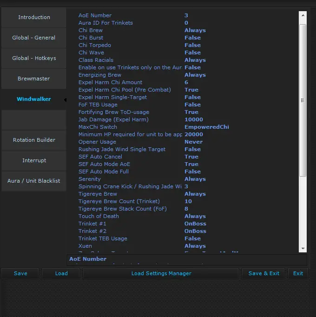The height and width of the screenshot is (317, 316).
Task: Select the MaxChi Switch label
Action: pyautogui.click(x=98, y=127)
